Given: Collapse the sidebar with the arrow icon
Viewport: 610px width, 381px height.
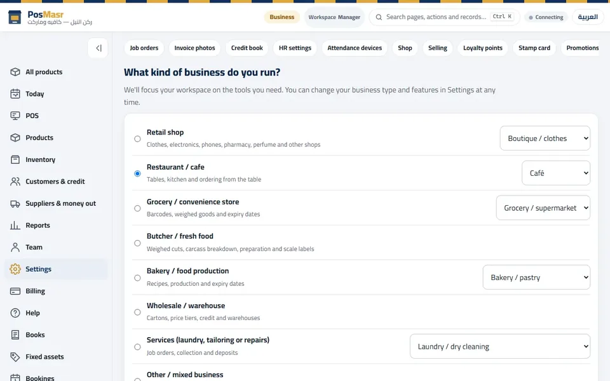Looking at the screenshot, I should tap(98, 48).
